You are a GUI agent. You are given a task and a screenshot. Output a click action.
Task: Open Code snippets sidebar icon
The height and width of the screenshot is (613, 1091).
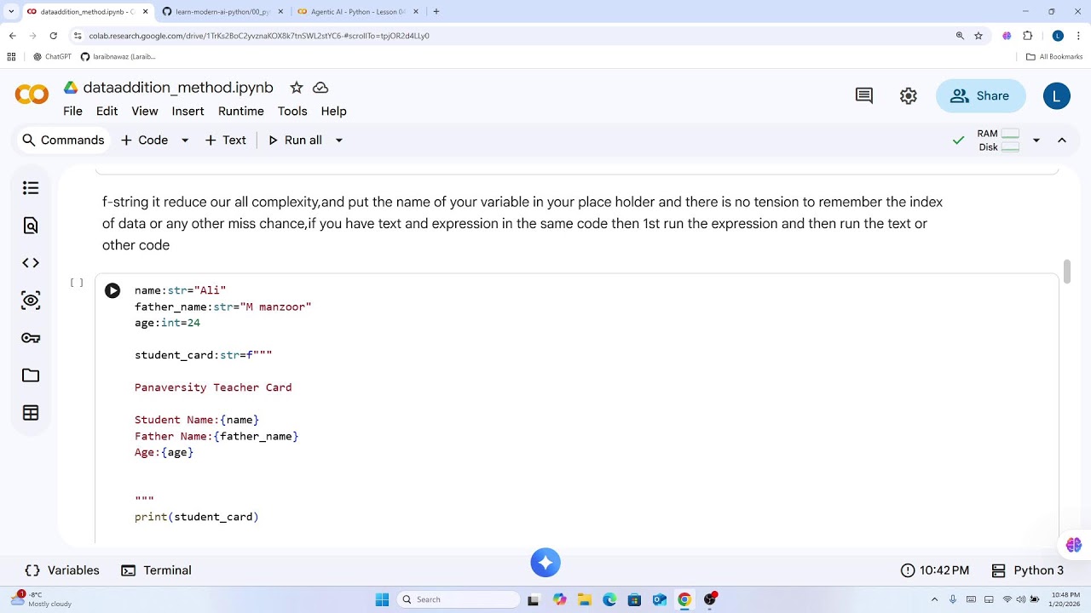coord(31,263)
